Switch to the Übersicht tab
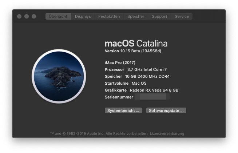This screenshot has height=153, width=238. coord(58,16)
